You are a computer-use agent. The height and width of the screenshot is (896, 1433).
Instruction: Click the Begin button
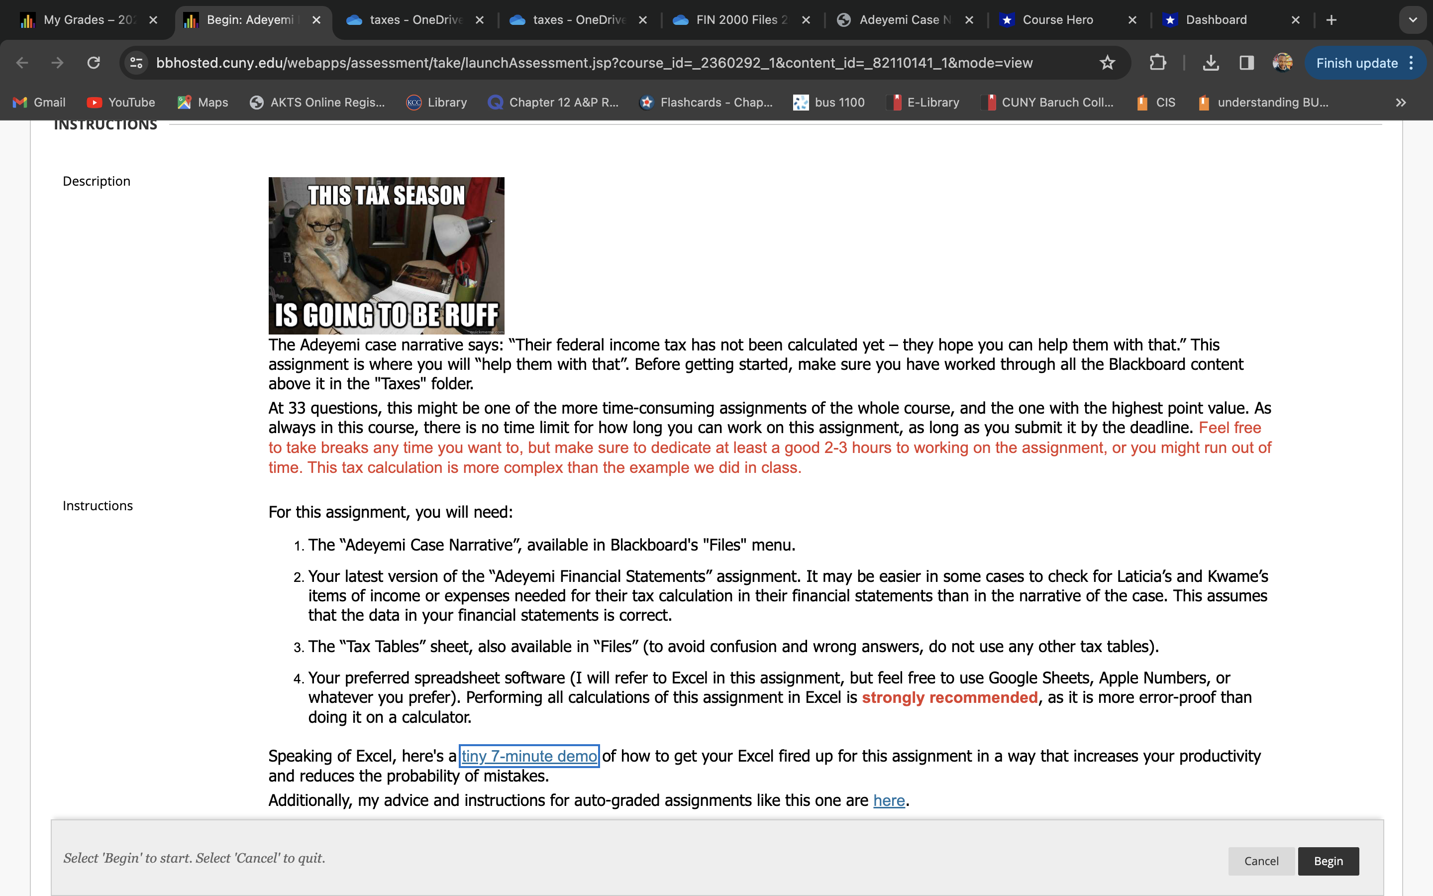click(x=1328, y=861)
